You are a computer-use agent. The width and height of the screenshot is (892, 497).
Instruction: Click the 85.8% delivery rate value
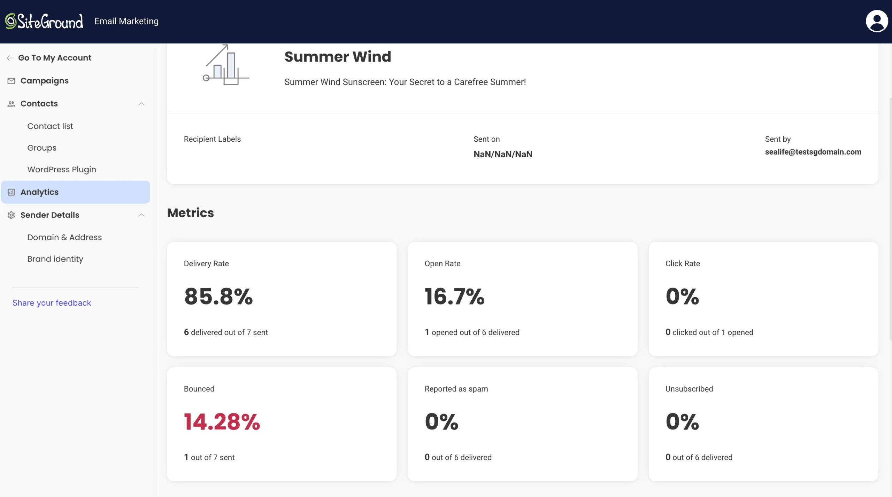pyautogui.click(x=218, y=297)
